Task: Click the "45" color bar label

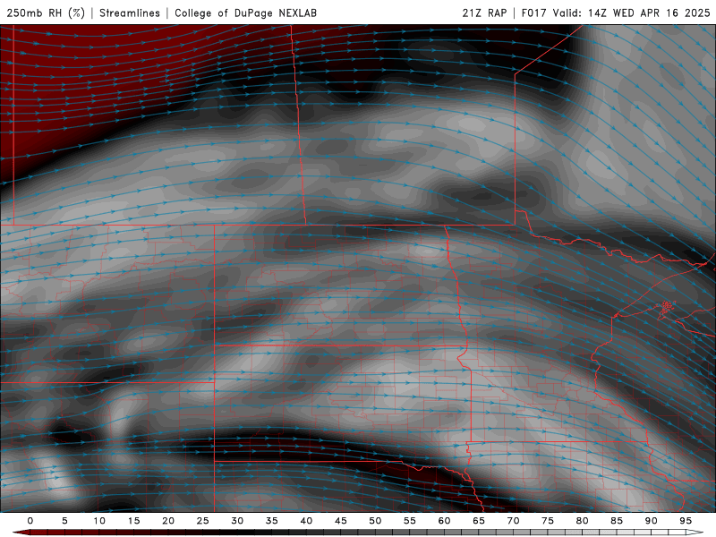Action: click(341, 521)
